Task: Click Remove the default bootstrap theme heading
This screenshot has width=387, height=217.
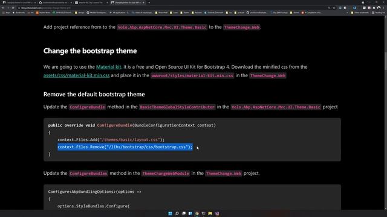Action: [94, 94]
